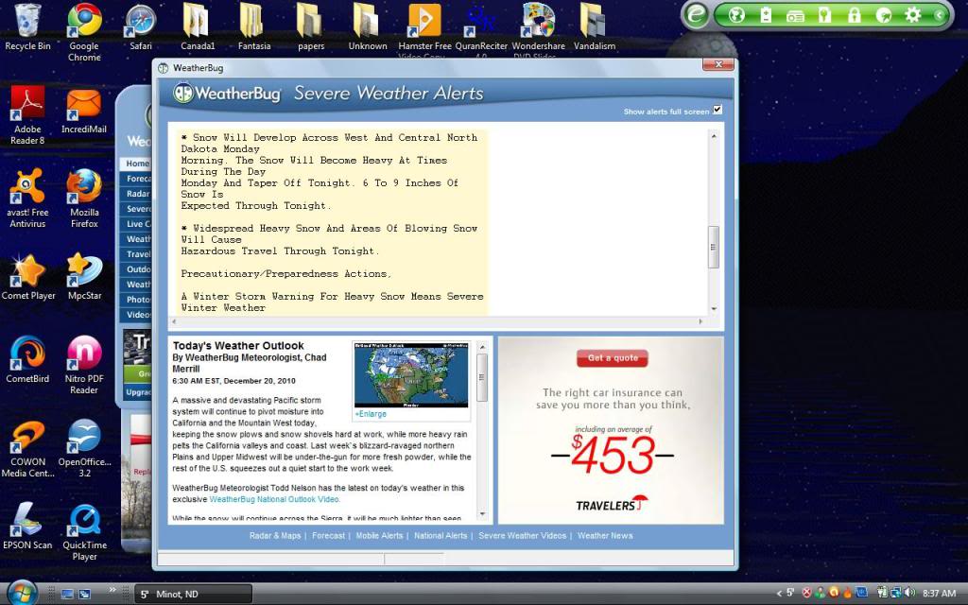Open Windows Start menu orb

[x=23, y=593]
